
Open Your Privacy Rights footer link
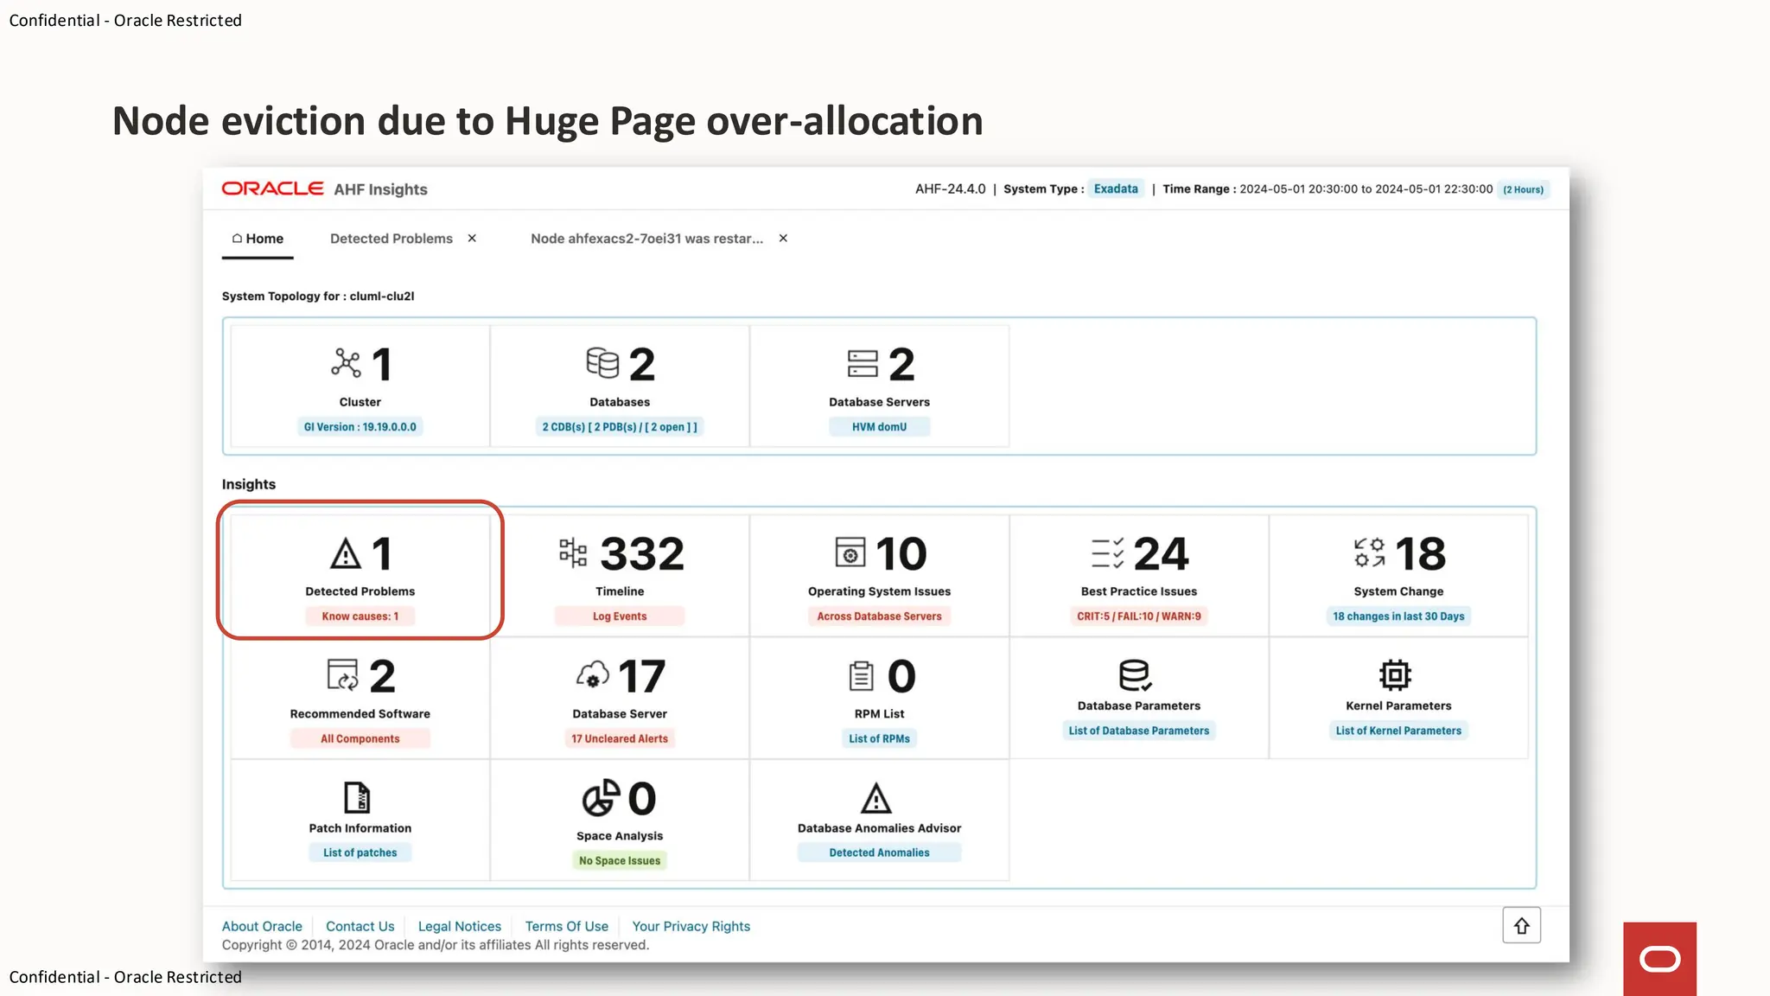(x=691, y=926)
